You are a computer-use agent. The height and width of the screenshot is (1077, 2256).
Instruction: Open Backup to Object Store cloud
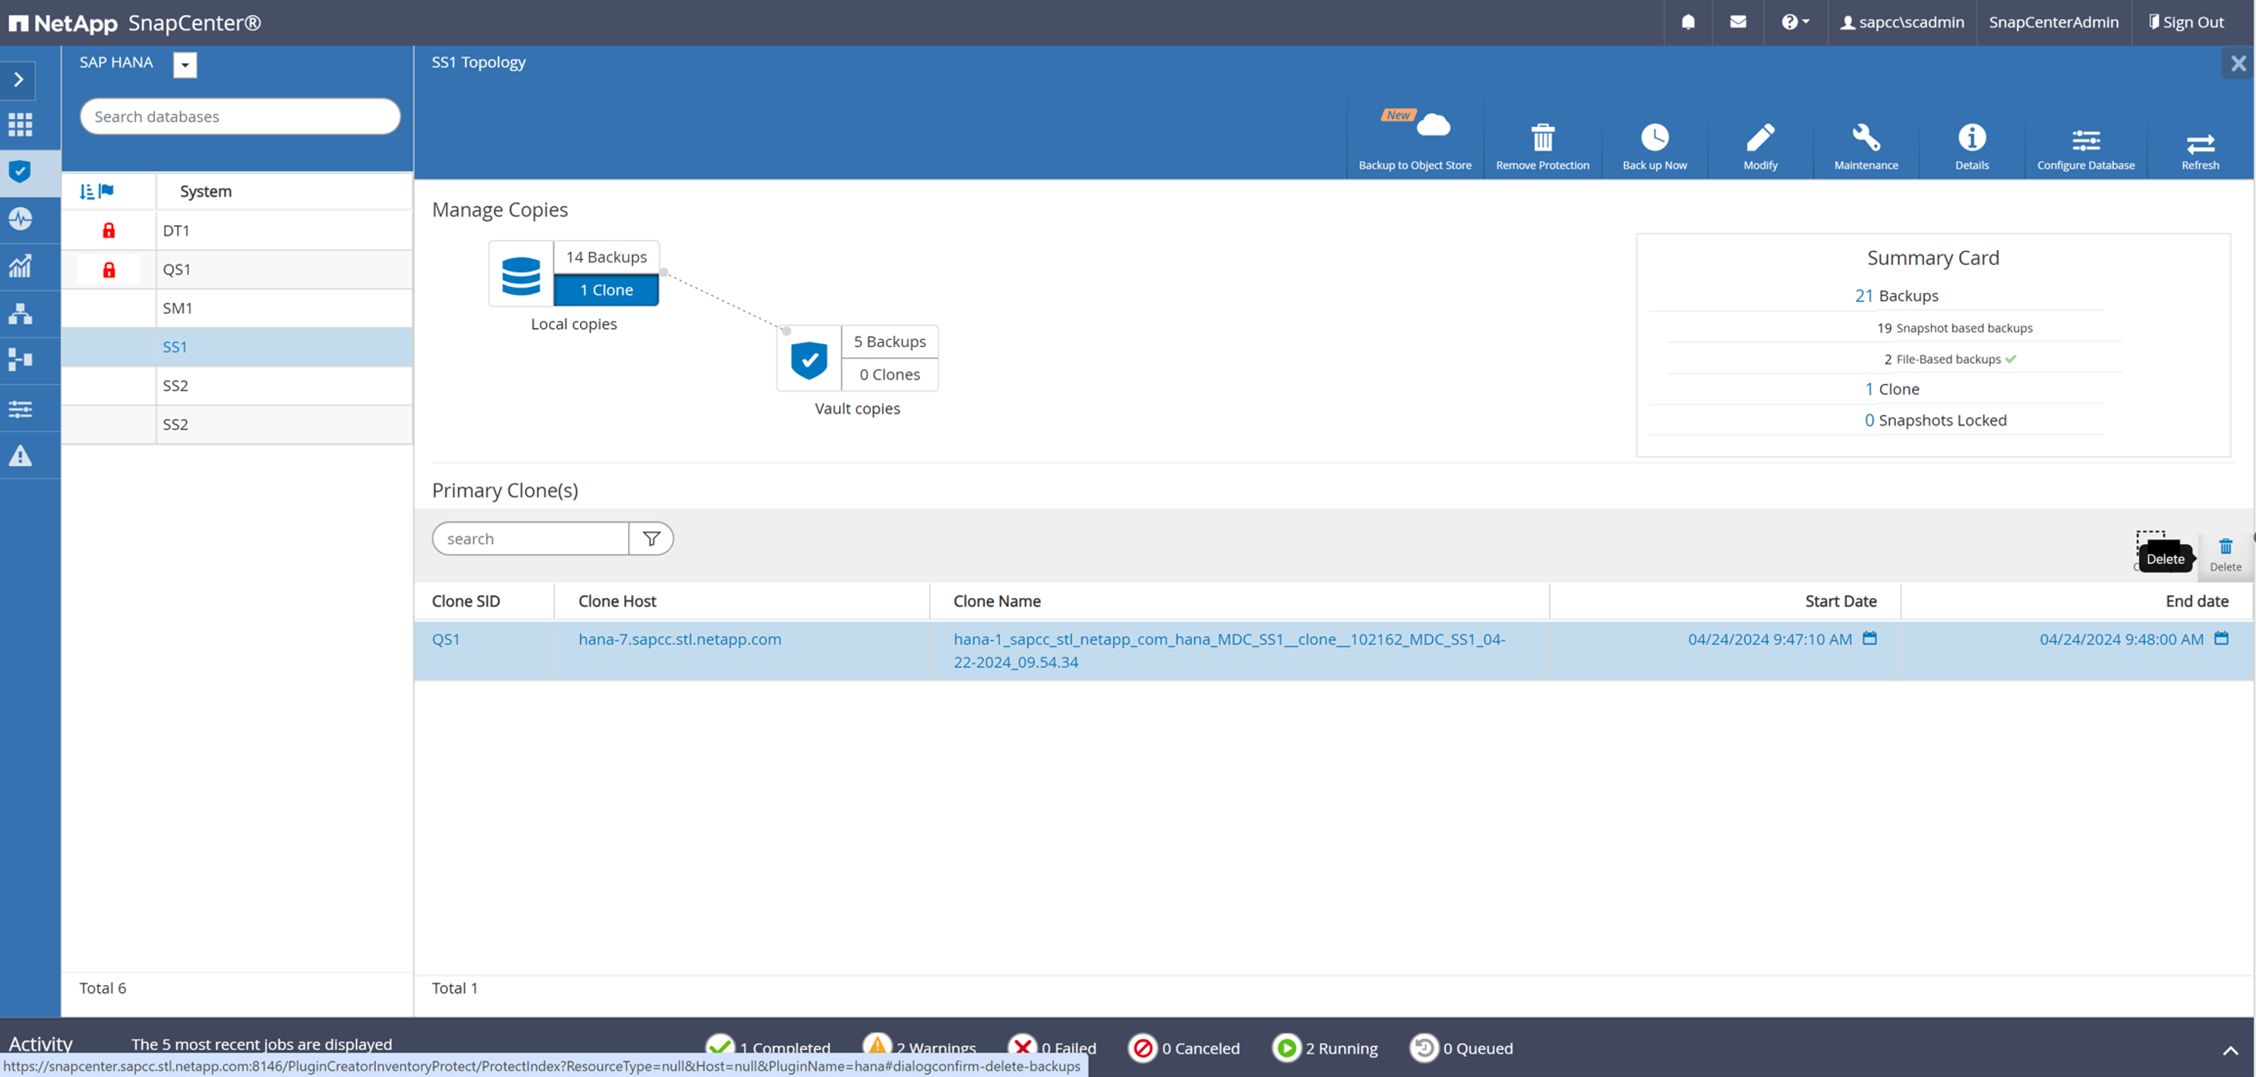[1431, 127]
